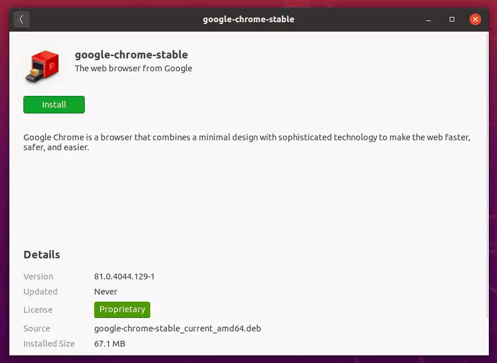
Task: Click the google-chrome-stable app name heading
Action: tap(131, 55)
